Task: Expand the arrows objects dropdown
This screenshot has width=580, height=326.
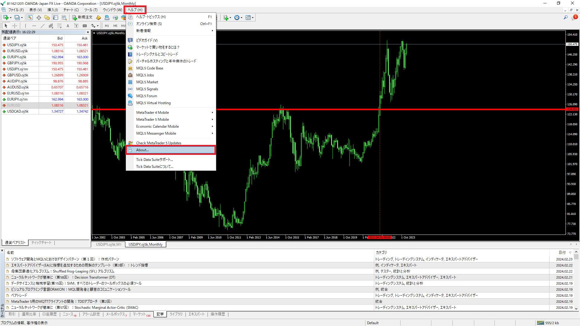Action: [98, 26]
